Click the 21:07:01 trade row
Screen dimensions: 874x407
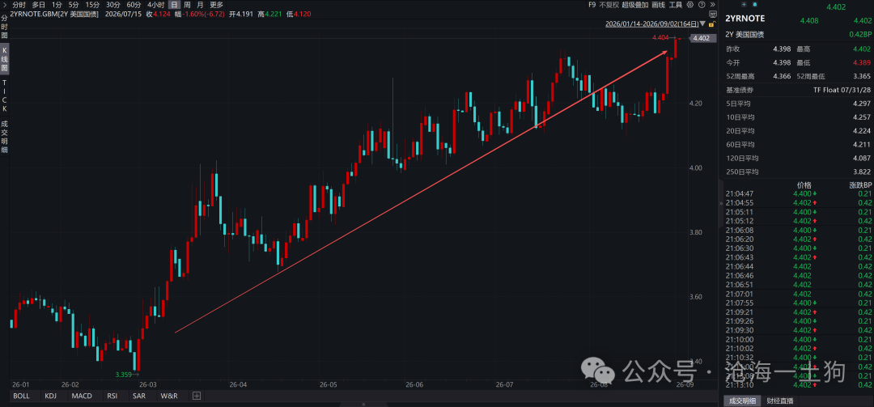[799, 294]
